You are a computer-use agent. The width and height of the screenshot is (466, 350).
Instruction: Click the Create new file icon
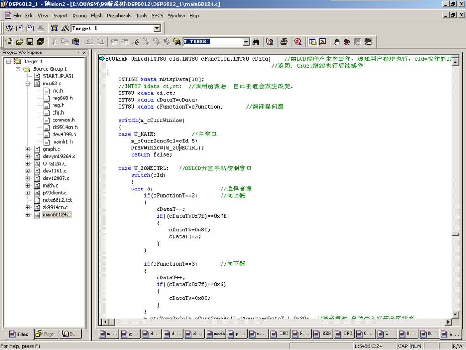[x=9, y=42]
